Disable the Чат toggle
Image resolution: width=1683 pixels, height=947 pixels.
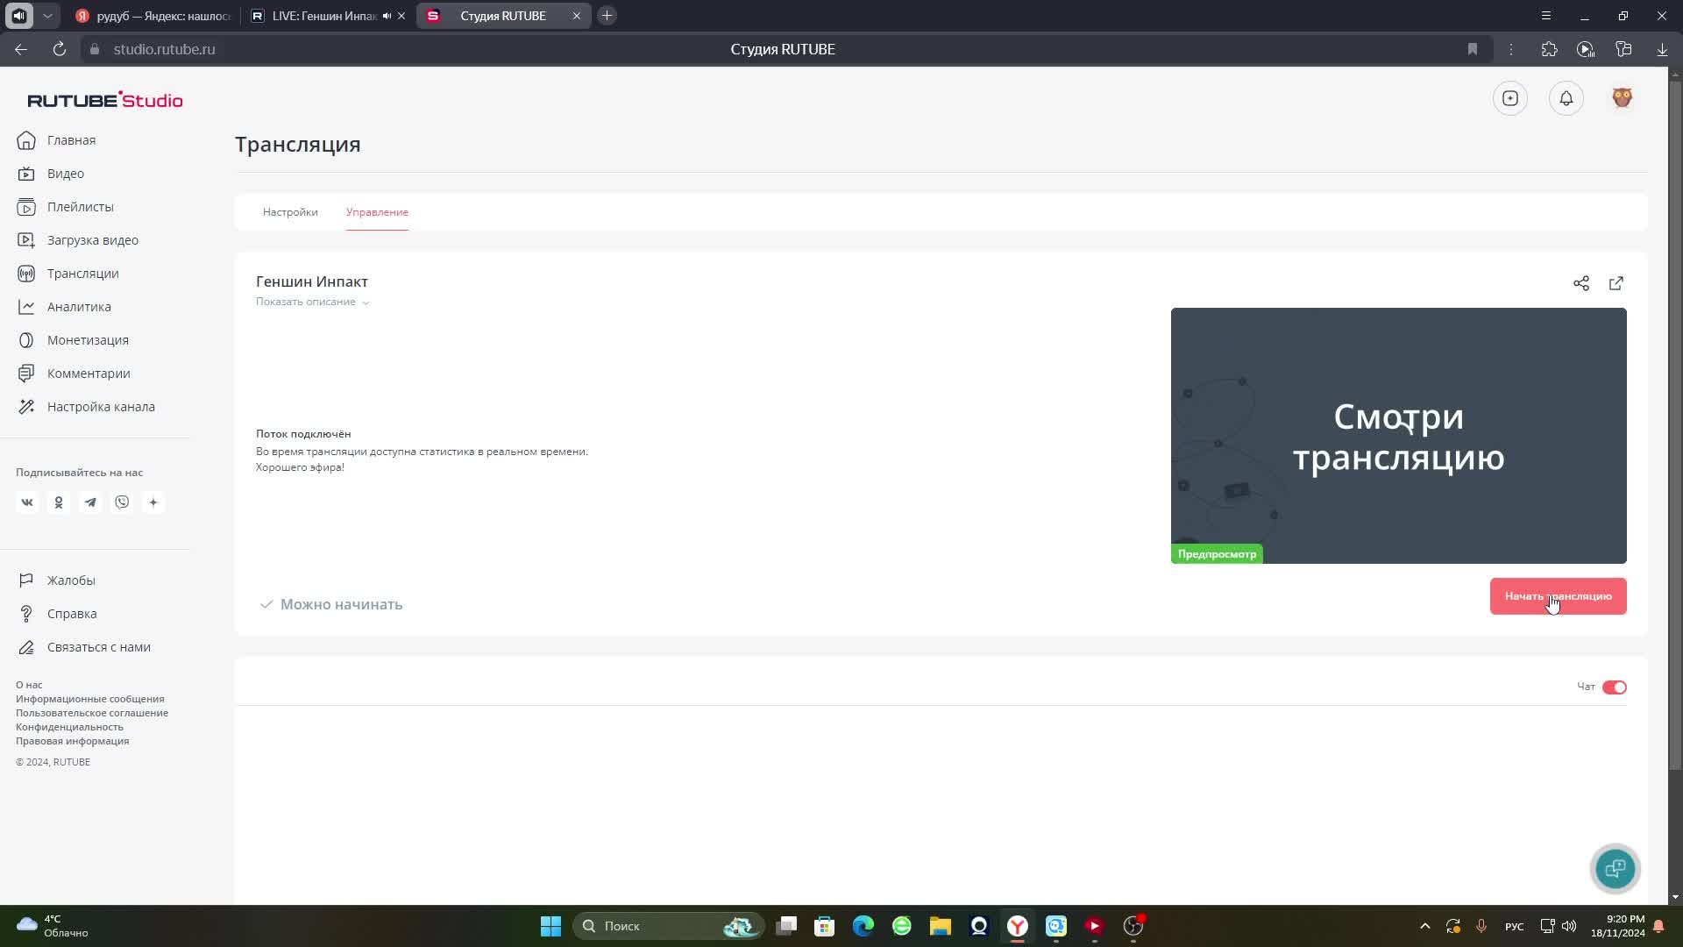click(x=1614, y=687)
